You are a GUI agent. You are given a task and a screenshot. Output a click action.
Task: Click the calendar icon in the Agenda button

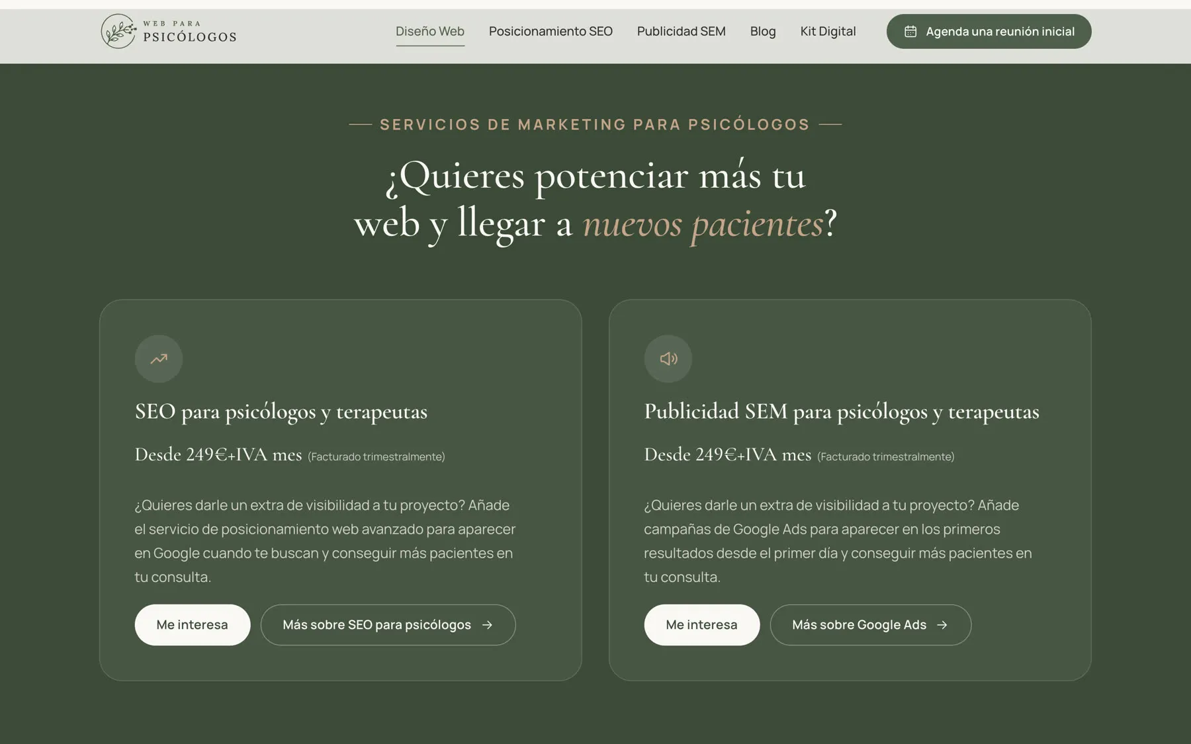910,31
